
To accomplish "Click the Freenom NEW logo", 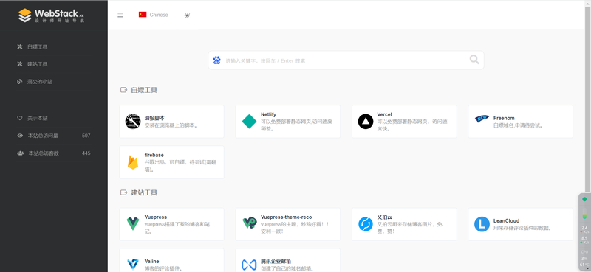I will [x=482, y=119].
